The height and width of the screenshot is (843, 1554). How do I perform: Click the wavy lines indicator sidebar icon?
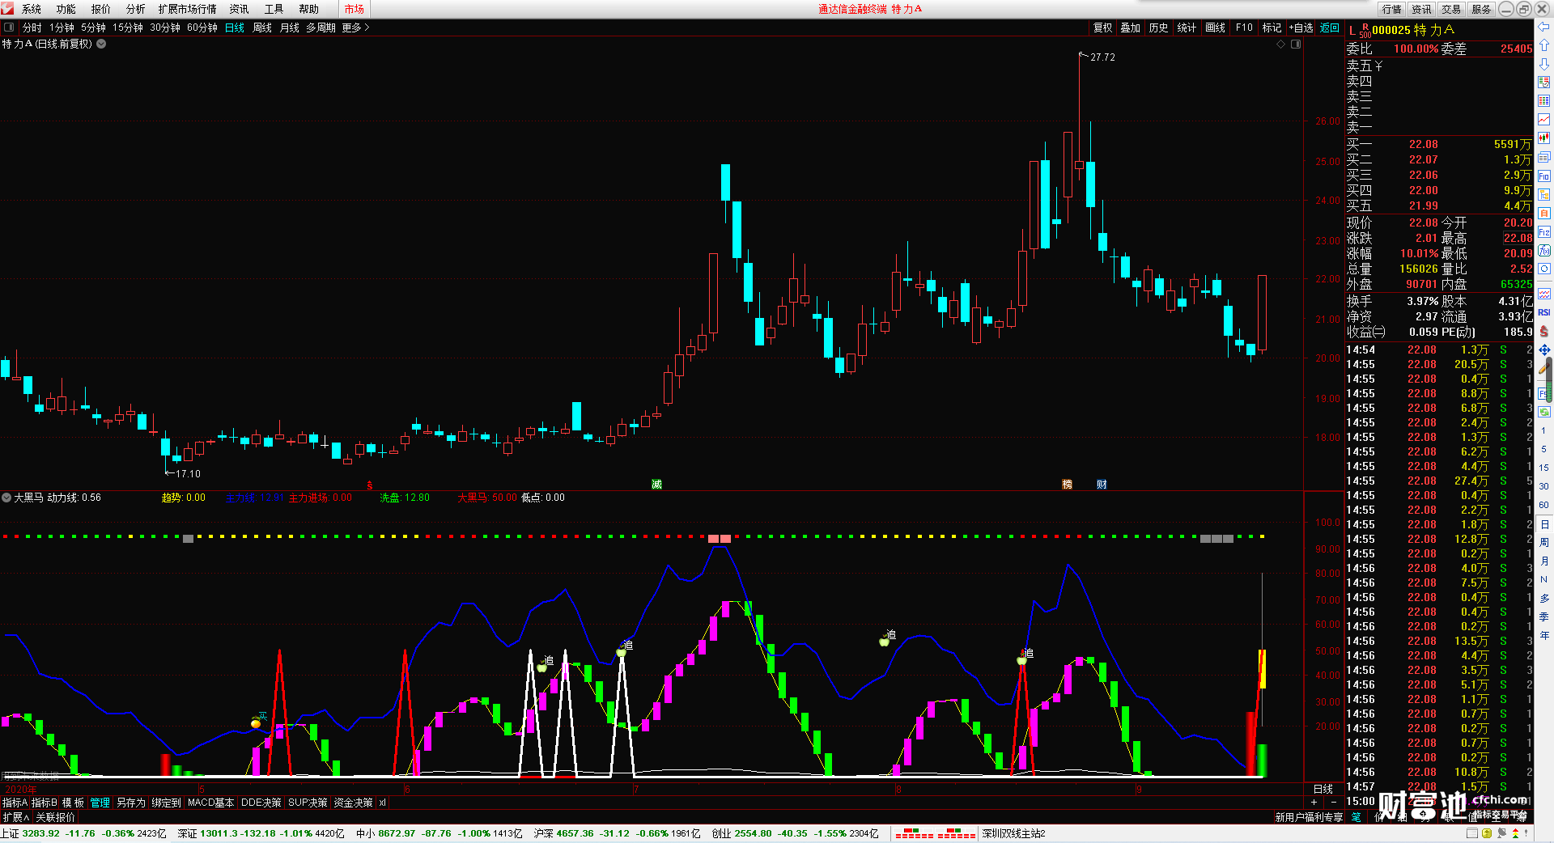tap(1544, 294)
